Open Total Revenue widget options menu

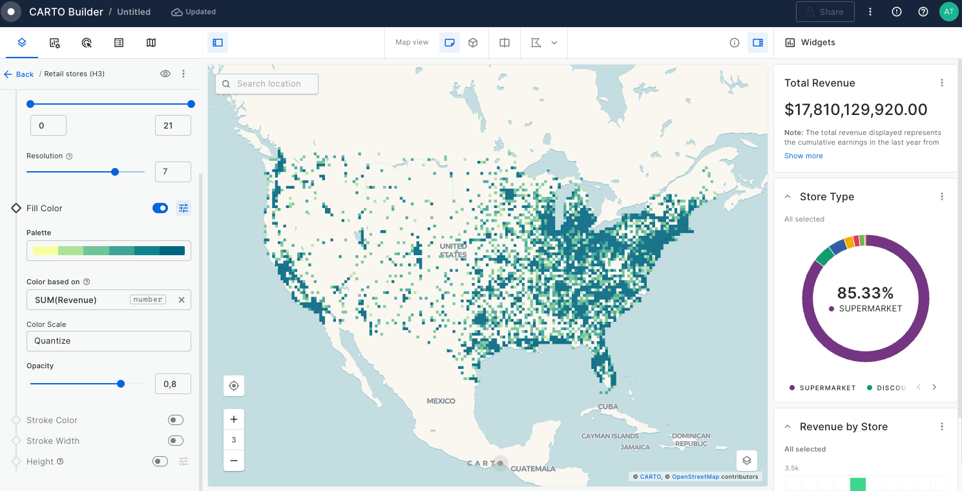point(942,83)
